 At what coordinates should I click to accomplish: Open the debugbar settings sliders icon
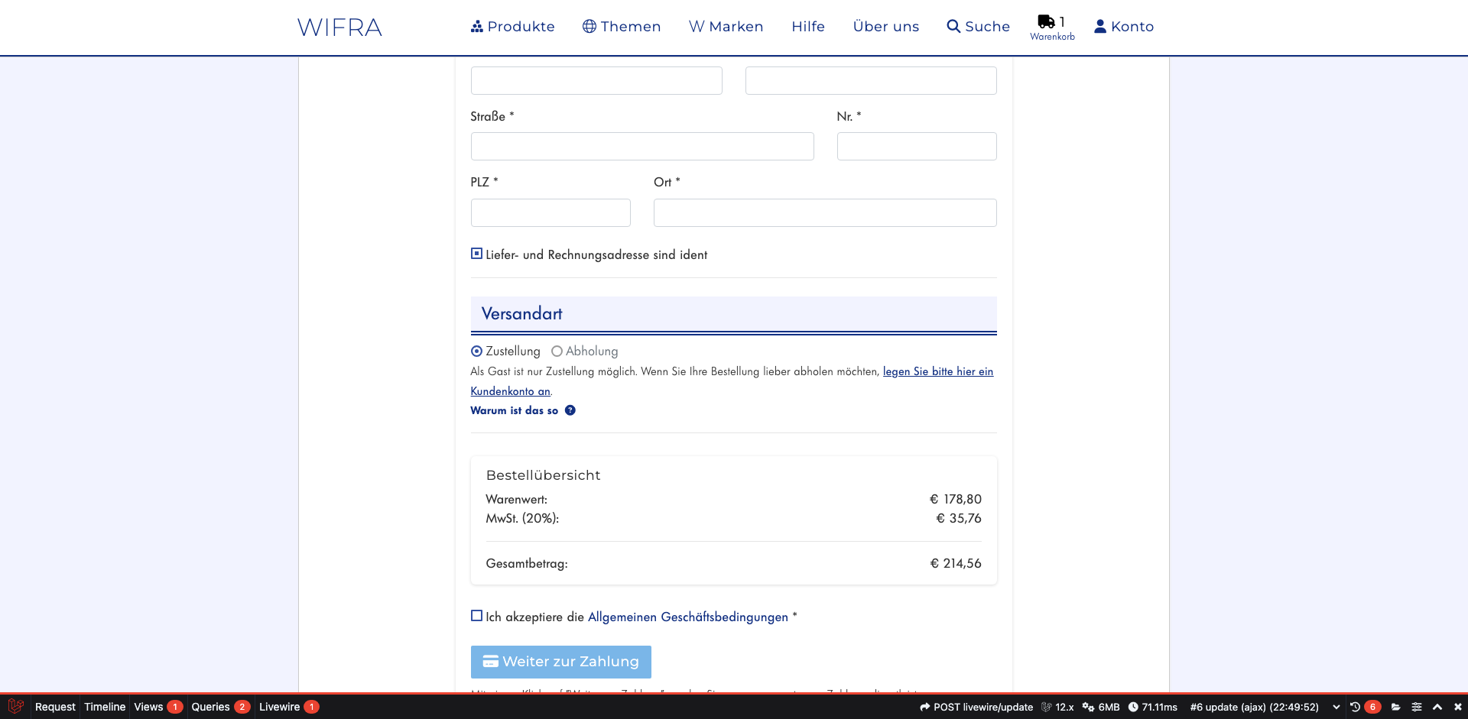pyautogui.click(x=1418, y=707)
